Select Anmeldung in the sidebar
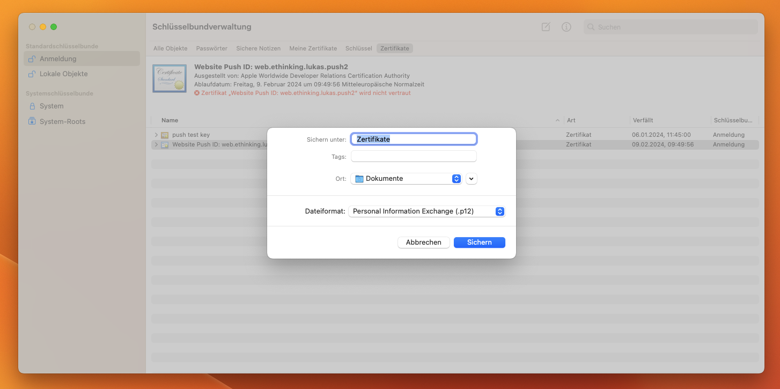The image size is (780, 389). [x=82, y=59]
